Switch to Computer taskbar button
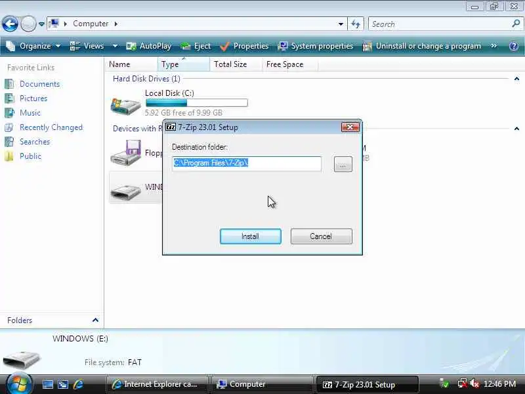Image resolution: width=525 pixels, height=394 pixels. click(x=262, y=384)
